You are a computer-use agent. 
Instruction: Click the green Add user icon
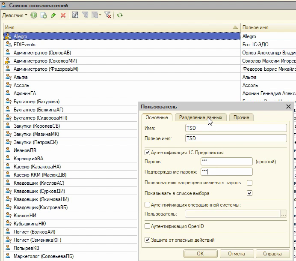tap(34, 15)
